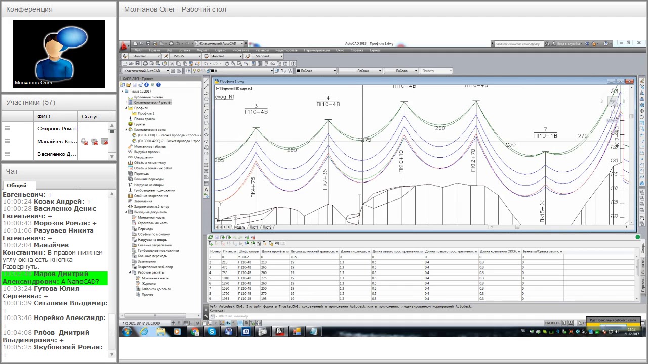This screenshot has height=364, width=648.
Task: Open the Сервис menu
Action: [x=220, y=50]
